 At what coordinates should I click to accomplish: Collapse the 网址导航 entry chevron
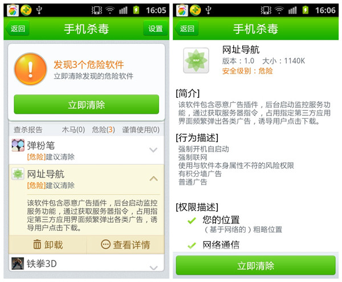[154, 179]
